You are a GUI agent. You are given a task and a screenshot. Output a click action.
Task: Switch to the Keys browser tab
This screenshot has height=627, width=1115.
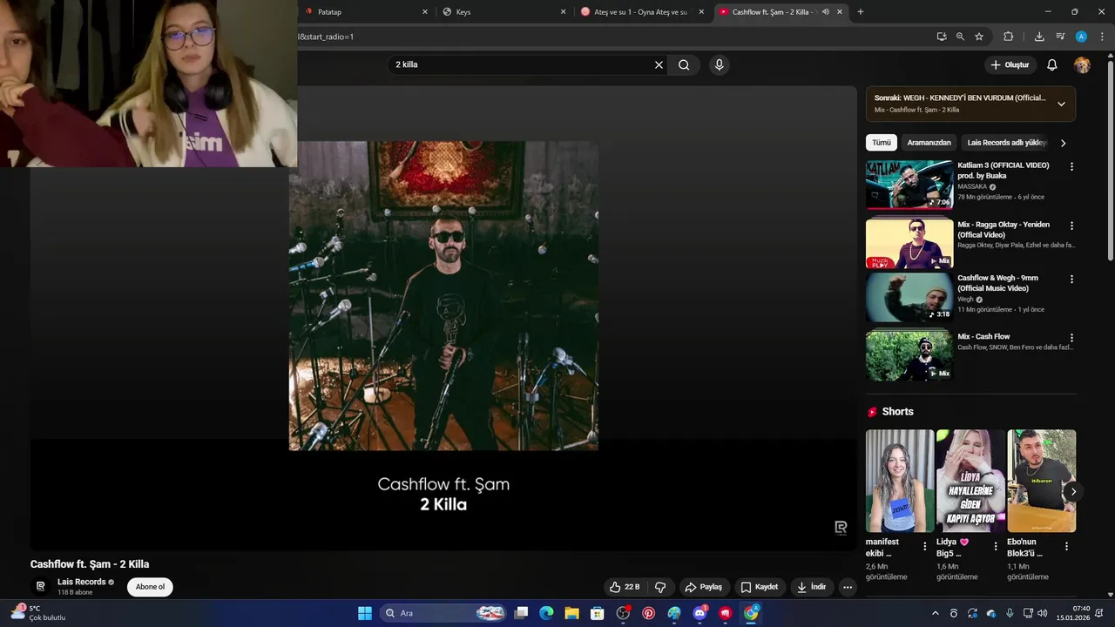pos(503,12)
